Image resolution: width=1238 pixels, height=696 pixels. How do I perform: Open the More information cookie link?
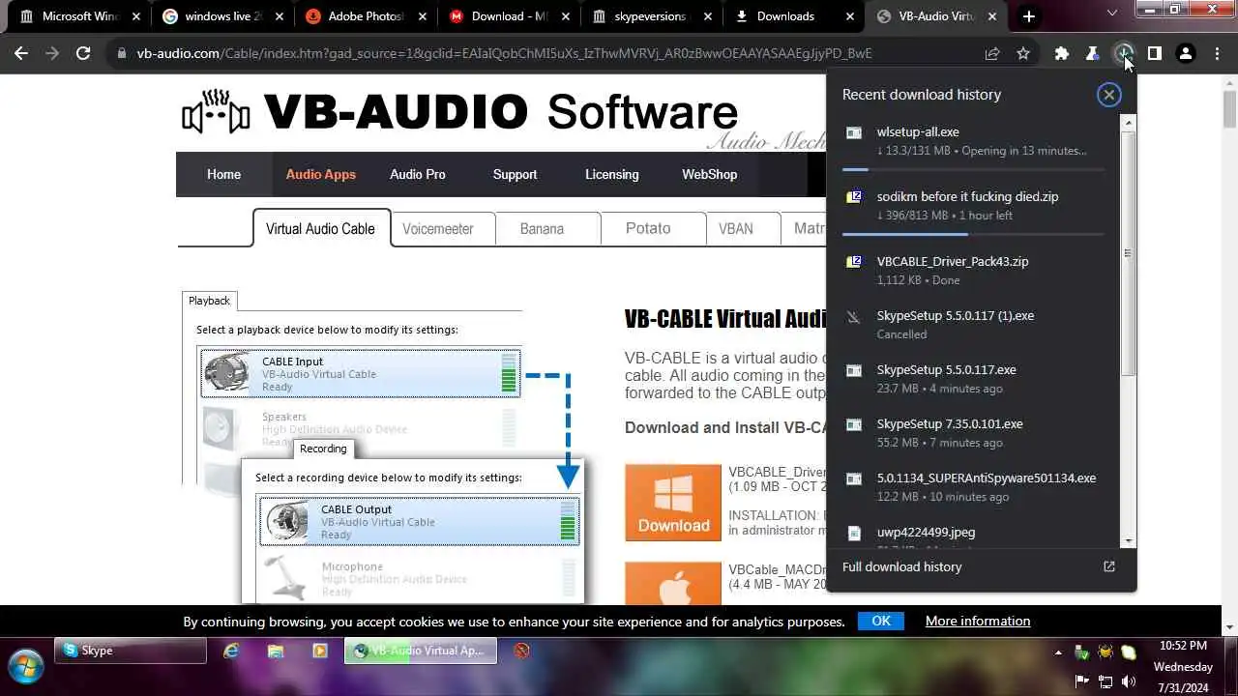click(x=978, y=621)
